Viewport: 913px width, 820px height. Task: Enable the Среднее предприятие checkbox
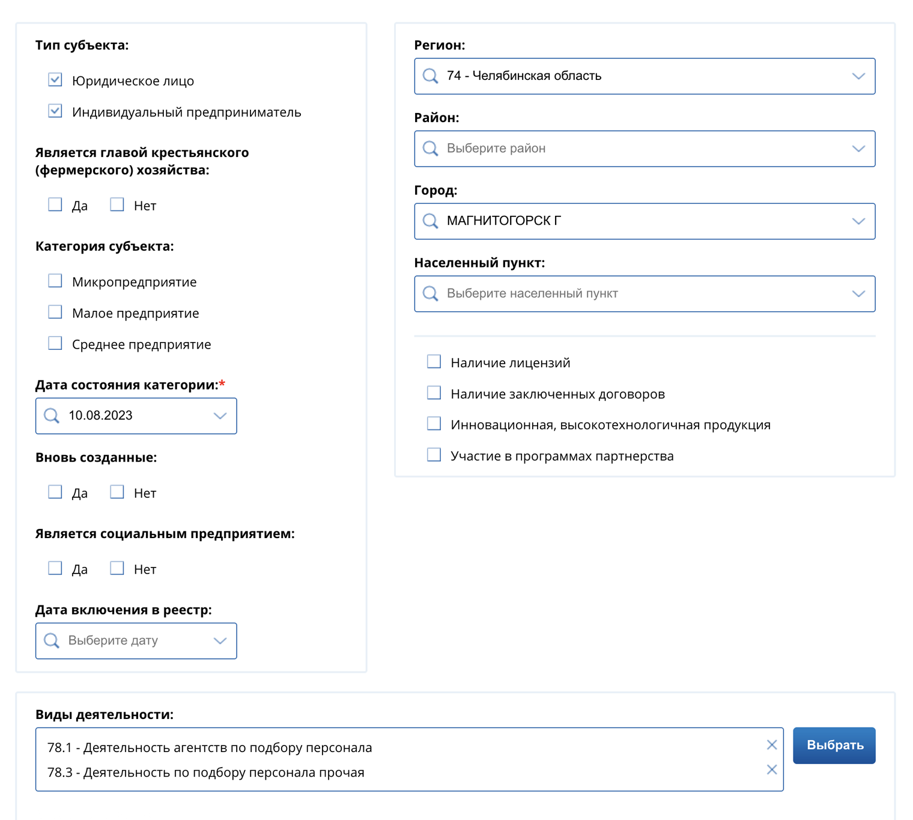pos(55,343)
